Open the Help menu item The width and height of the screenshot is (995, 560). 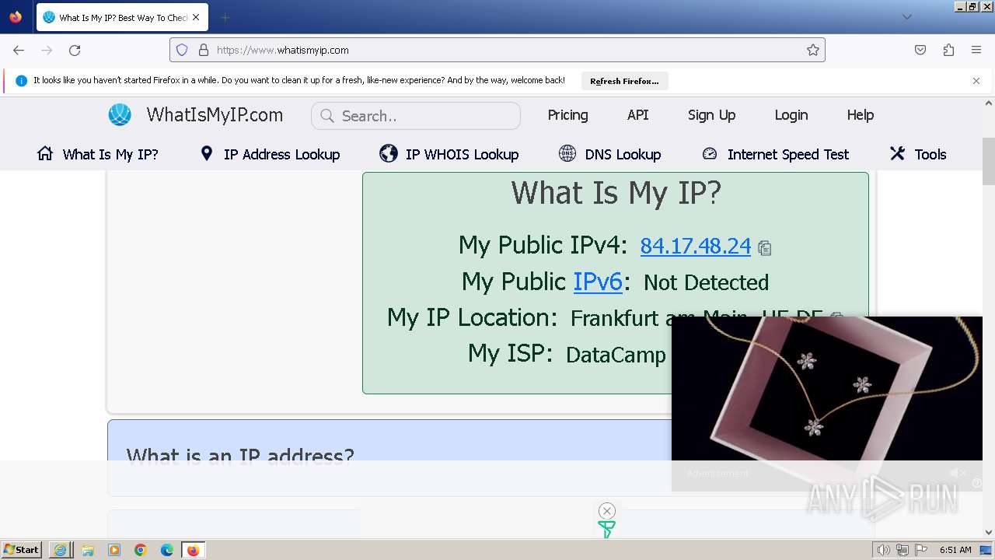point(861,115)
